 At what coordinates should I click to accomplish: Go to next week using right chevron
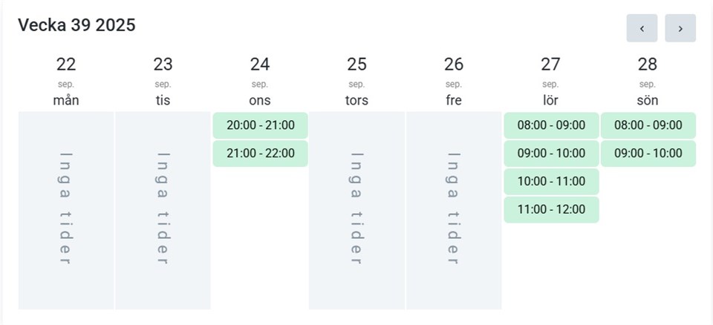pyautogui.click(x=680, y=28)
